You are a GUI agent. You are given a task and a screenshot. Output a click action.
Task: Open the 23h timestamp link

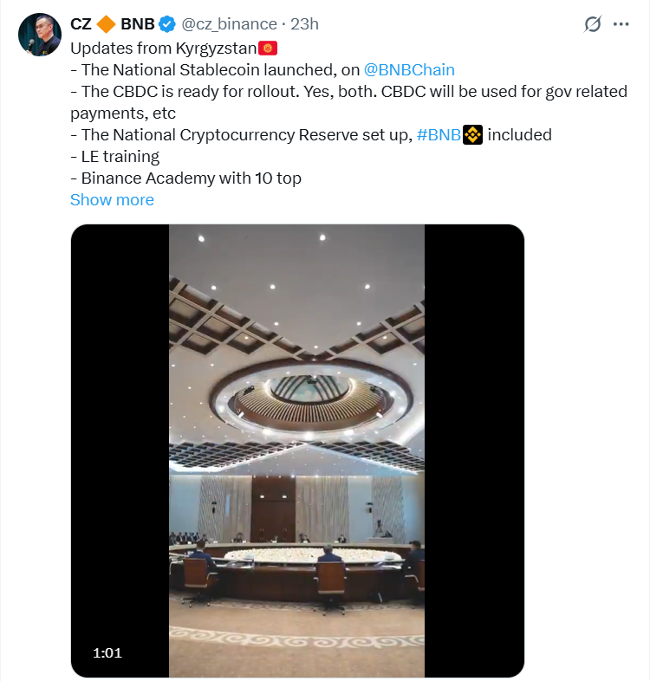tap(305, 24)
